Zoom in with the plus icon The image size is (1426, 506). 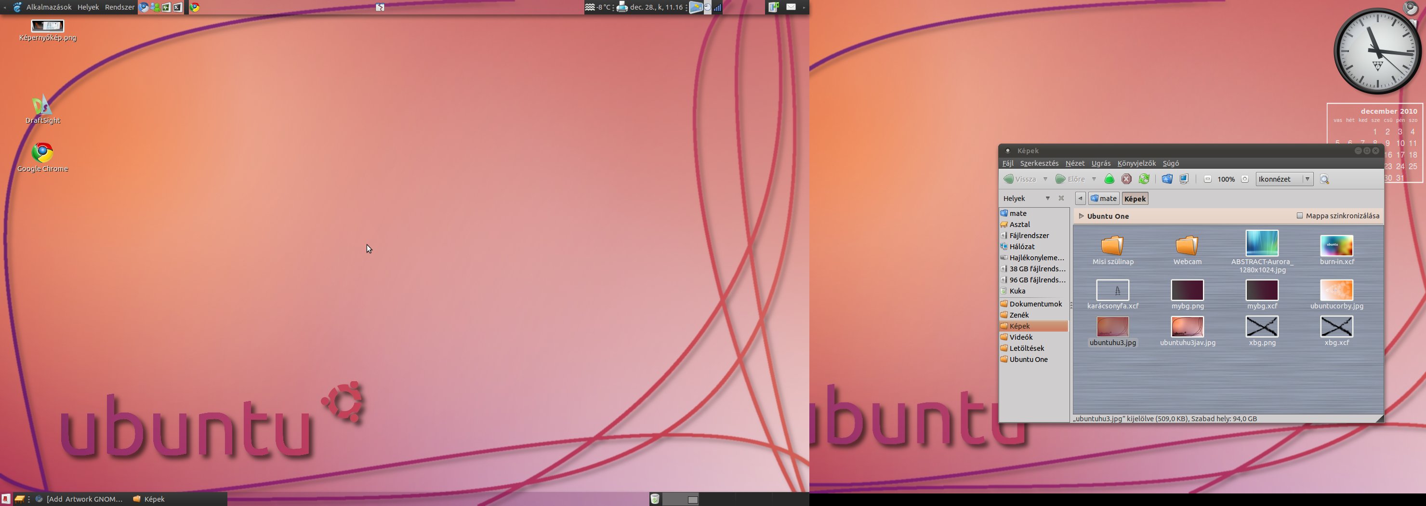pyautogui.click(x=1245, y=179)
